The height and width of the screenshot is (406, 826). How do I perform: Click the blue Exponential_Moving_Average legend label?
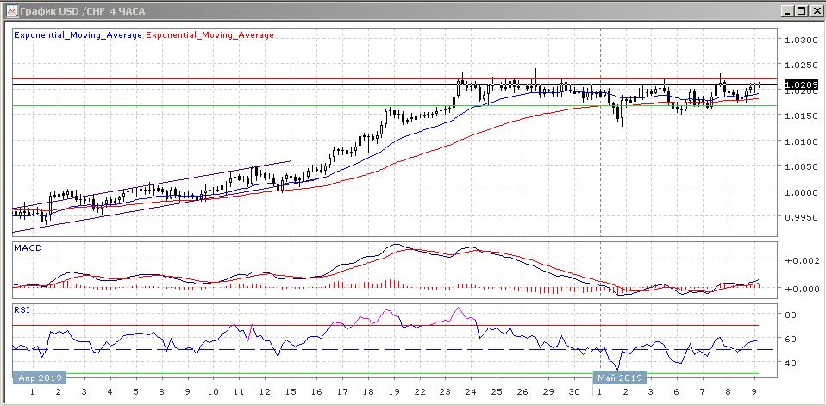78,35
